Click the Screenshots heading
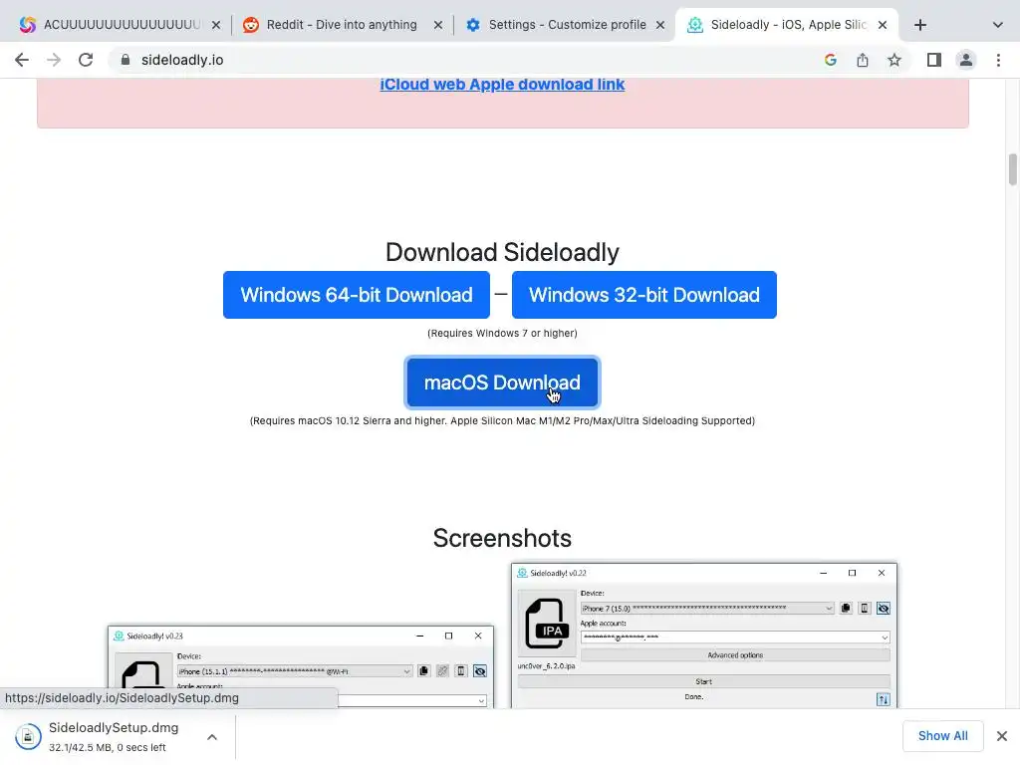 502,538
